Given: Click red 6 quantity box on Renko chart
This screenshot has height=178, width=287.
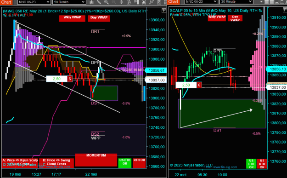Looking at the screenshot, I should (70, 79).
